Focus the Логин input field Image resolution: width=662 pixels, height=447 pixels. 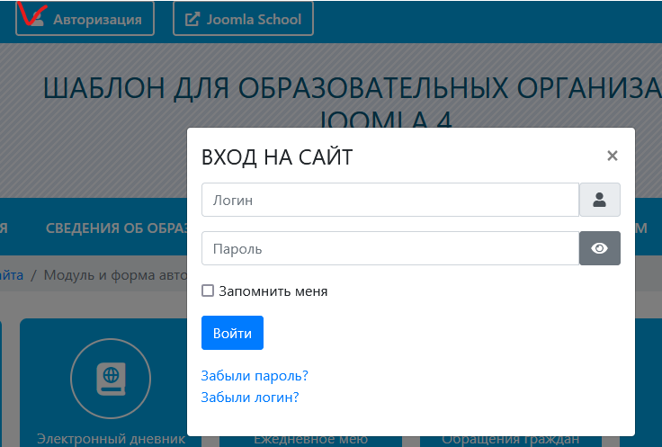[389, 200]
